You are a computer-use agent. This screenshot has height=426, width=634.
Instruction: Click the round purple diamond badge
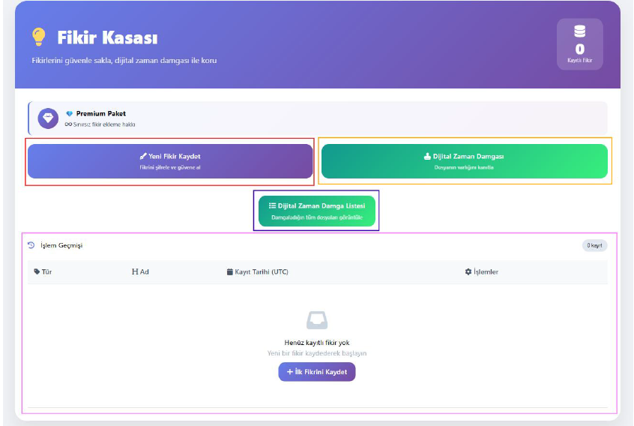coord(48,118)
